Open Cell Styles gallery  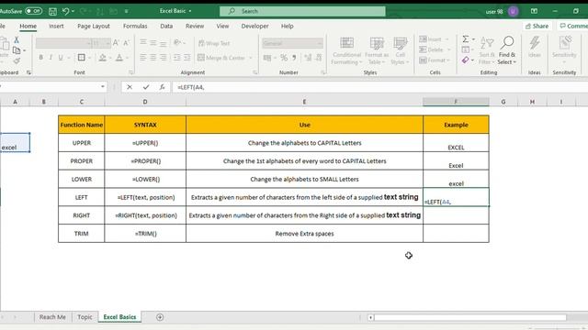[x=400, y=50]
